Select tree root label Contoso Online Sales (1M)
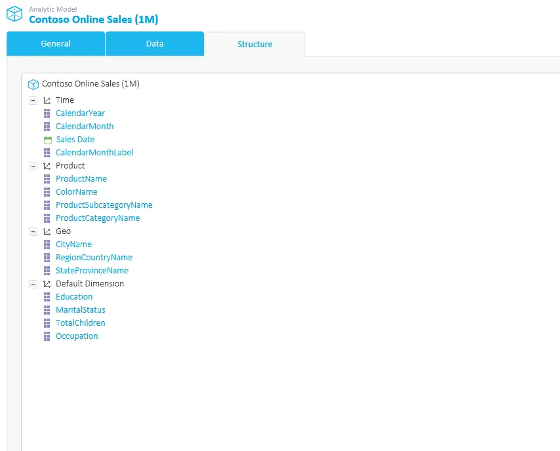This screenshot has width=560, height=451. coord(90,84)
